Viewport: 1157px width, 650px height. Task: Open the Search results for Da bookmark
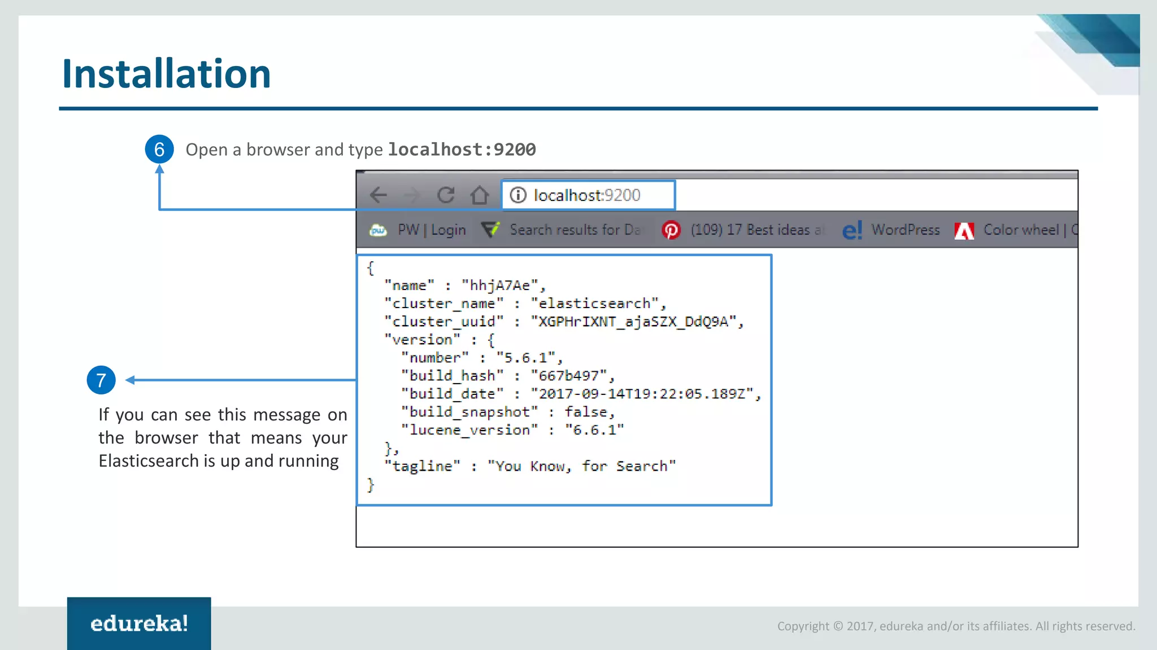pyautogui.click(x=575, y=230)
